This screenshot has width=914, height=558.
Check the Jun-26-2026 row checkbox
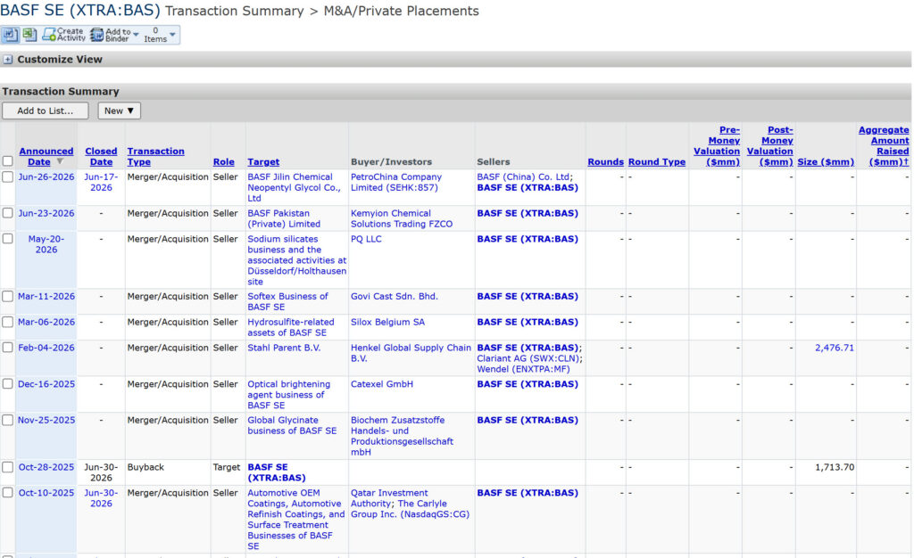pyautogui.click(x=7, y=176)
